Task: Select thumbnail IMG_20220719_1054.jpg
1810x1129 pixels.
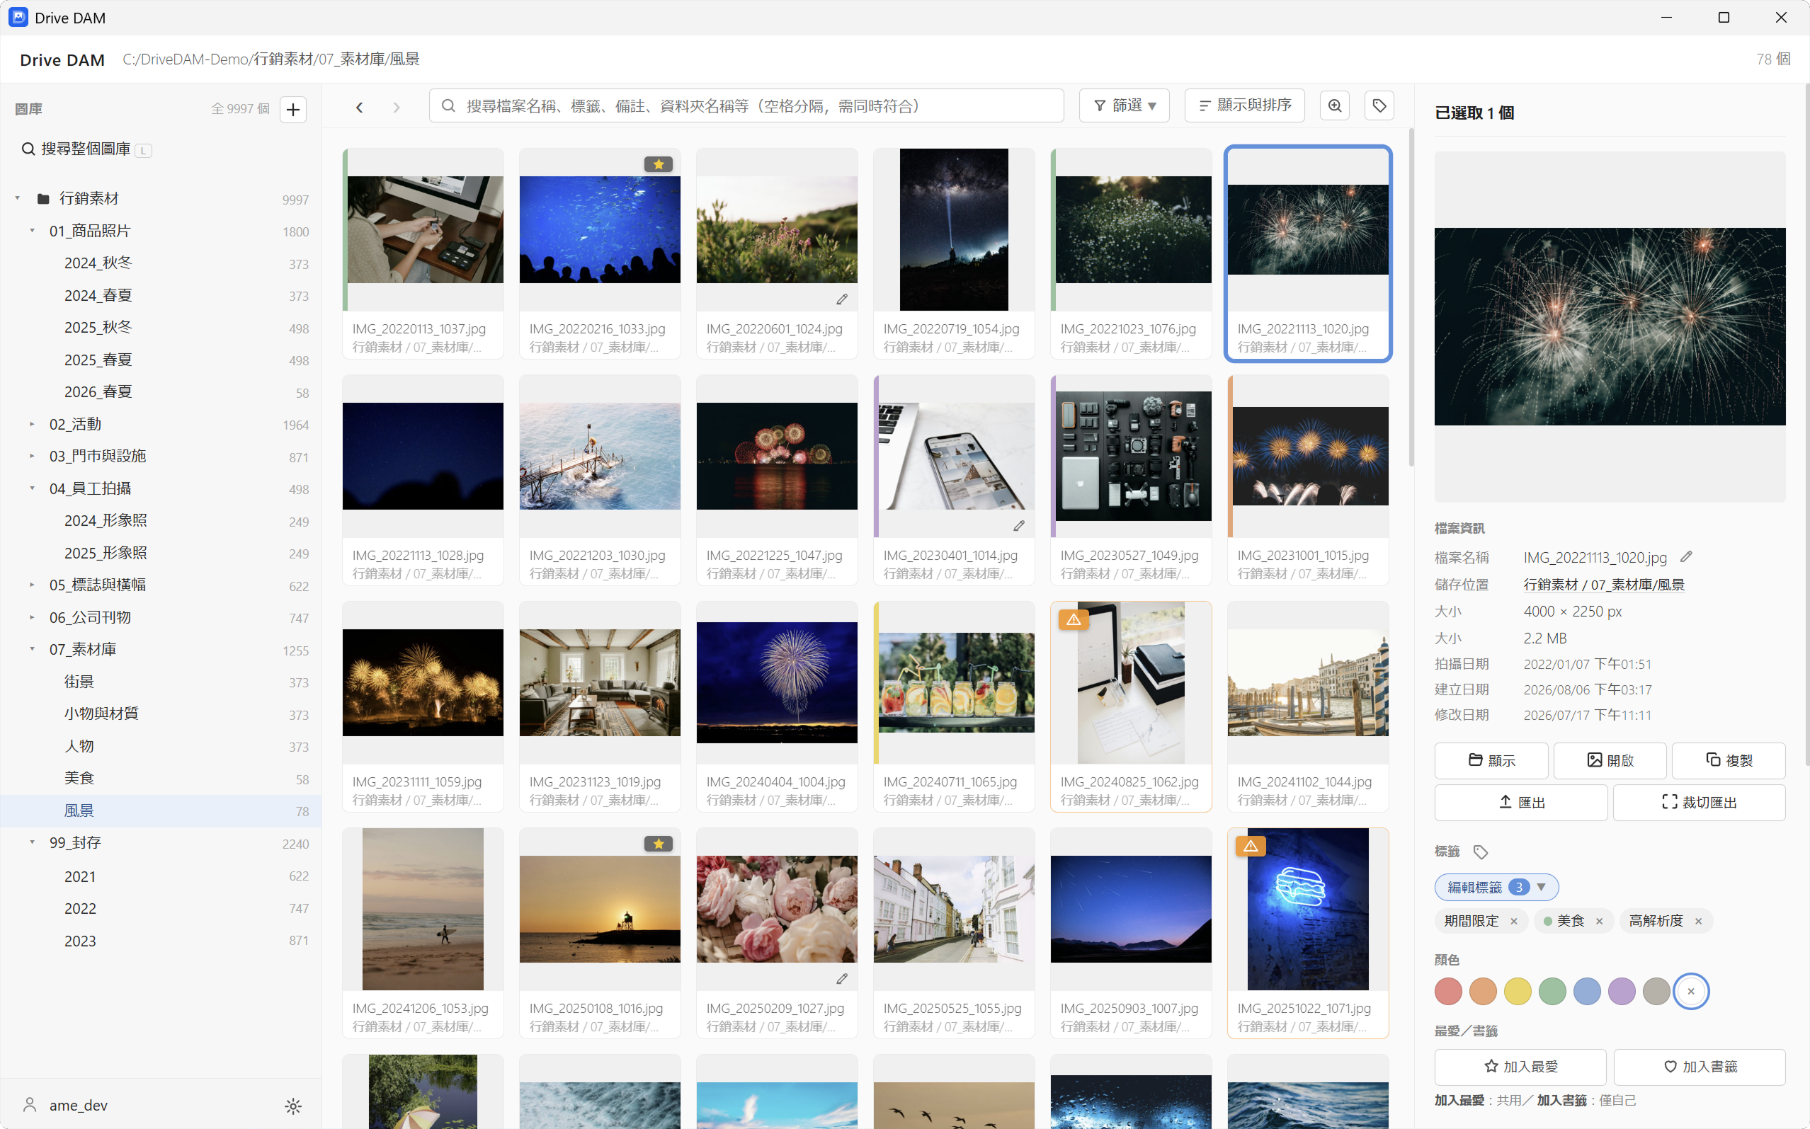Action: point(954,254)
